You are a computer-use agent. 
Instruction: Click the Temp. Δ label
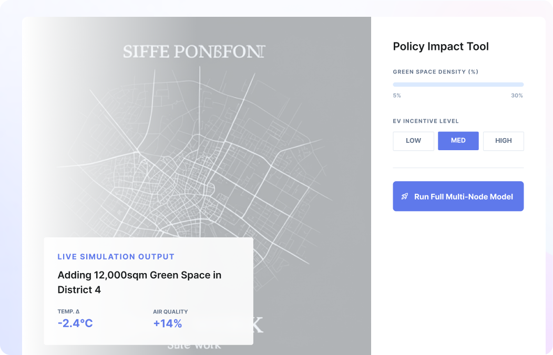tap(68, 311)
